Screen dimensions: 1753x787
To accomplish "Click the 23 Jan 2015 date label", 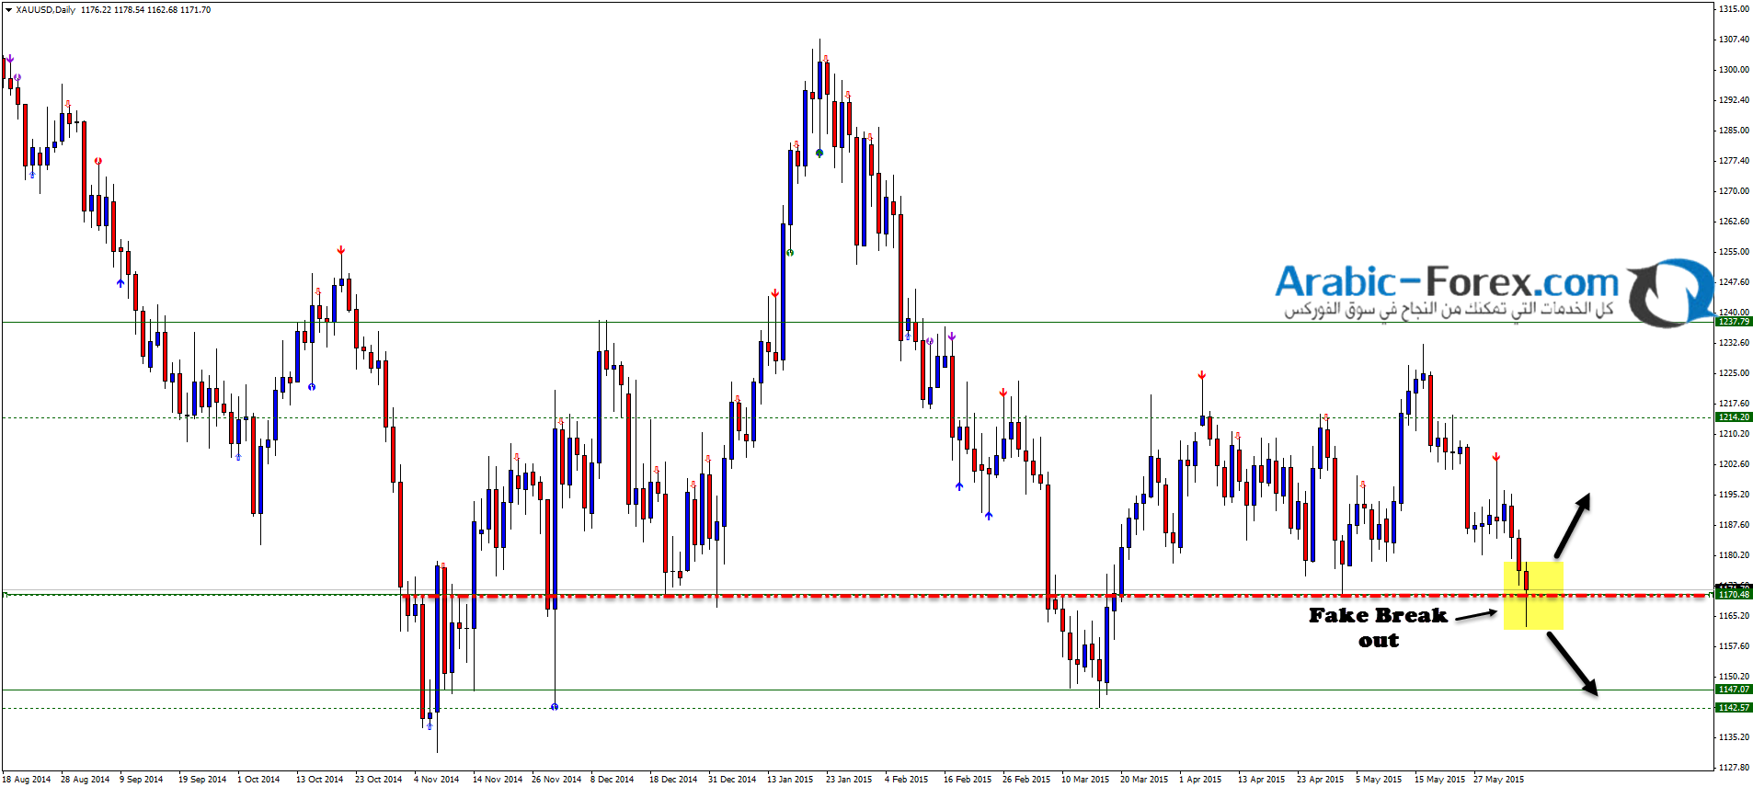I will 849,780.
